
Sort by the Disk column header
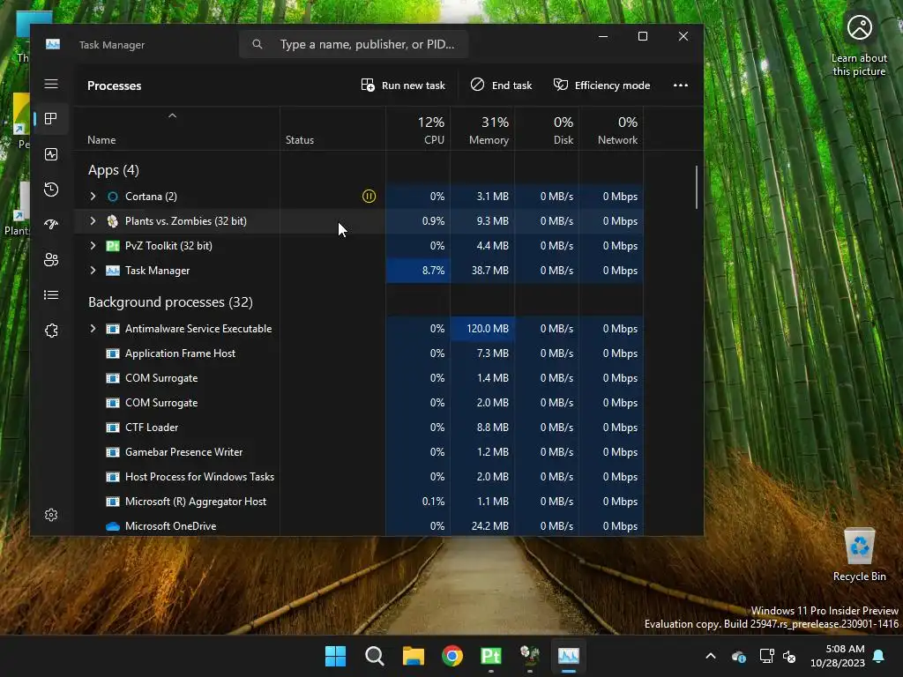(x=547, y=130)
